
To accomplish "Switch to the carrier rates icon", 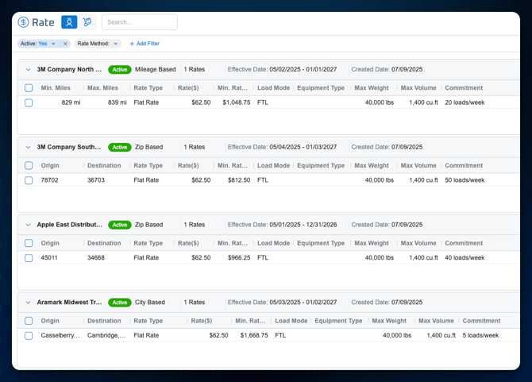I will tap(87, 22).
